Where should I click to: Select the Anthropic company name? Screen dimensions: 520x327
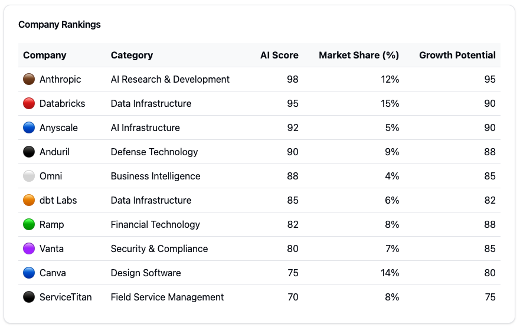[x=60, y=79]
